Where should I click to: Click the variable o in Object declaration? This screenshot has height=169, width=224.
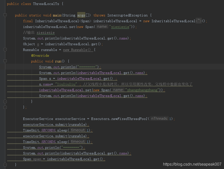[x=38, y=44]
